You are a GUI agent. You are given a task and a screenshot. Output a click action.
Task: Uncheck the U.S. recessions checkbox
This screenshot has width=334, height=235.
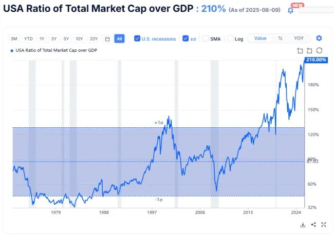pyautogui.click(x=137, y=38)
